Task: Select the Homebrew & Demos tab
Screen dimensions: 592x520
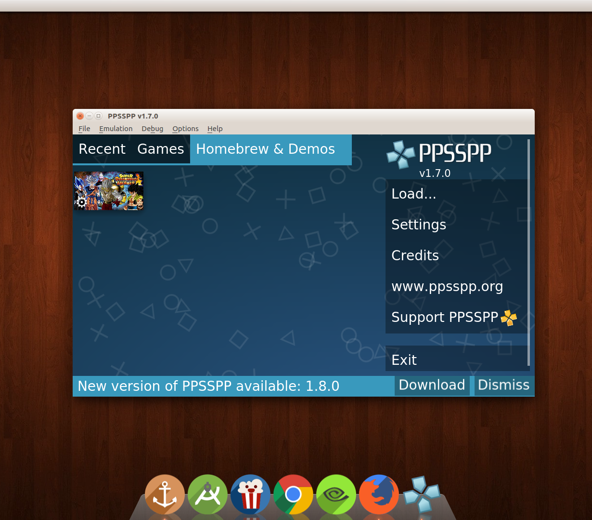Action: pos(266,149)
